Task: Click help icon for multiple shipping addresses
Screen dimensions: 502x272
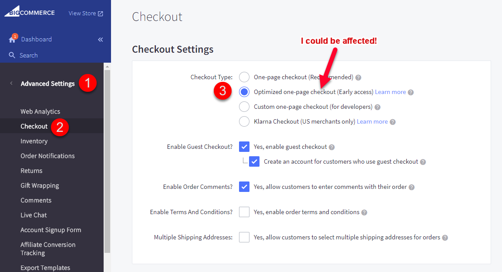Action: [445, 238]
